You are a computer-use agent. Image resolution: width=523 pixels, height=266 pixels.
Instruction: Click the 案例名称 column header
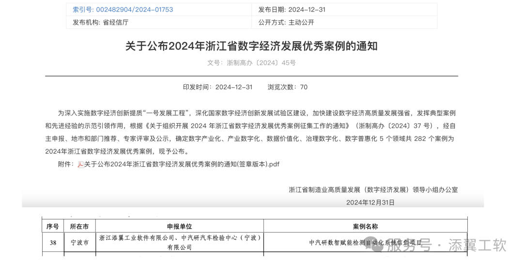point(365,226)
